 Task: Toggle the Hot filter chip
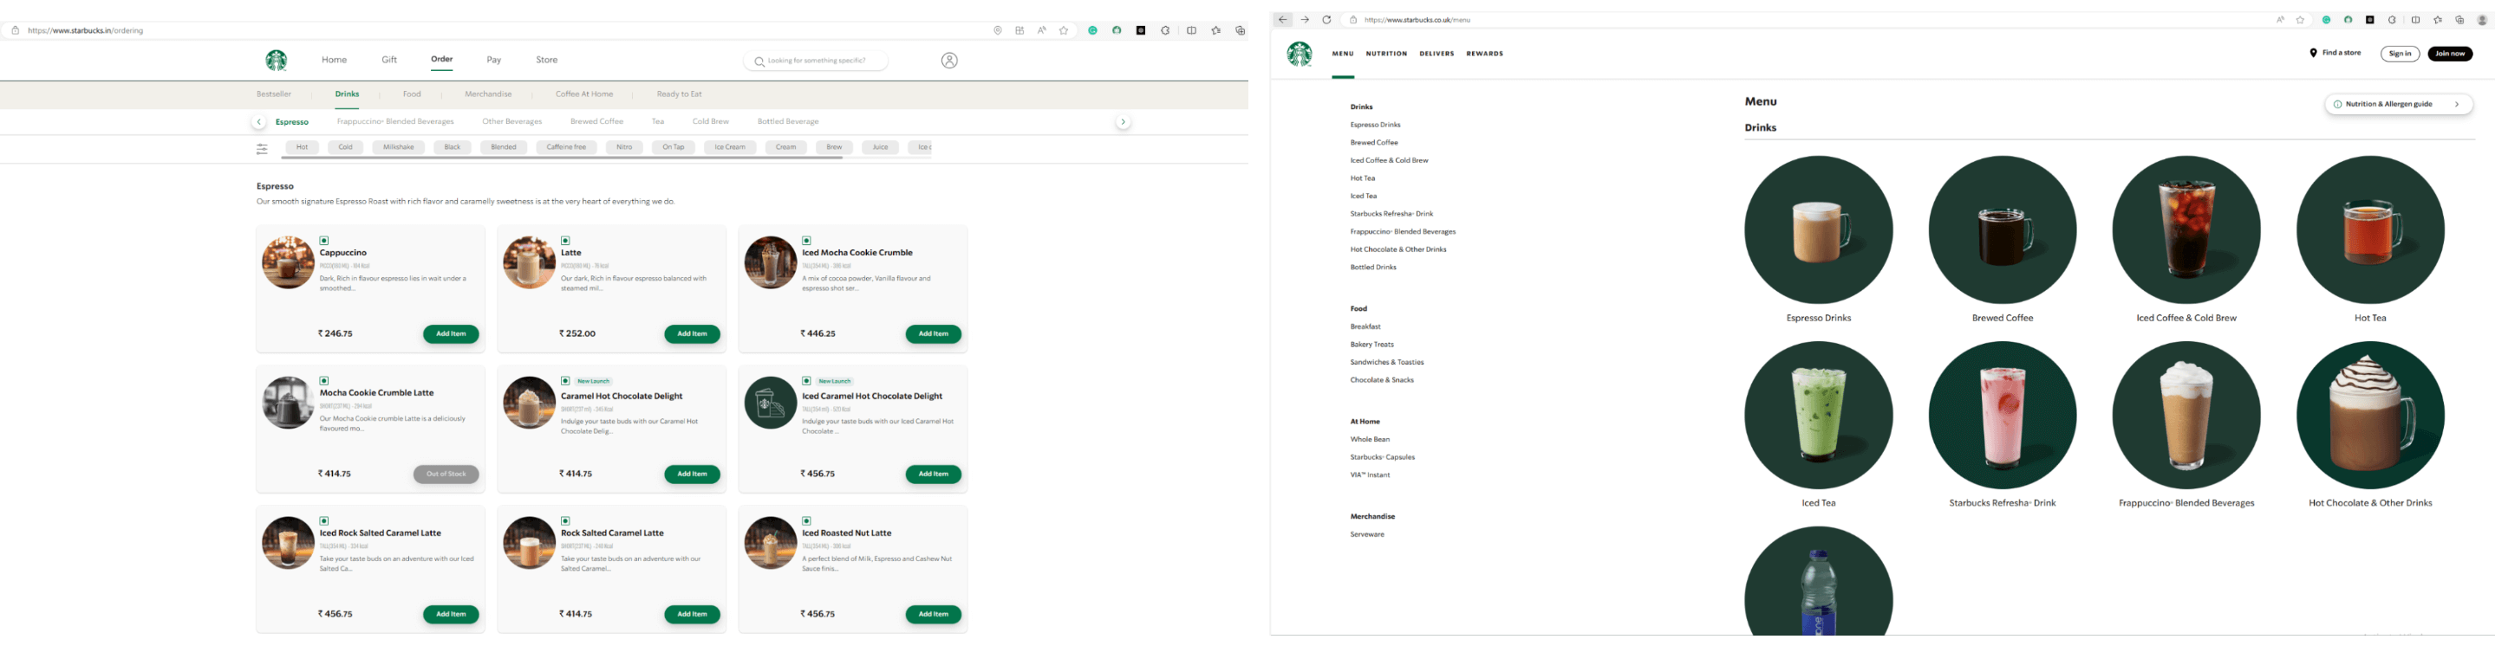[x=303, y=147]
